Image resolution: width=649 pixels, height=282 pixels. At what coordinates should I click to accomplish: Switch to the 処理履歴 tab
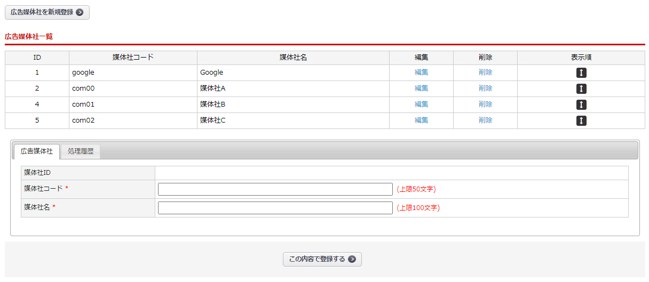click(81, 151)
